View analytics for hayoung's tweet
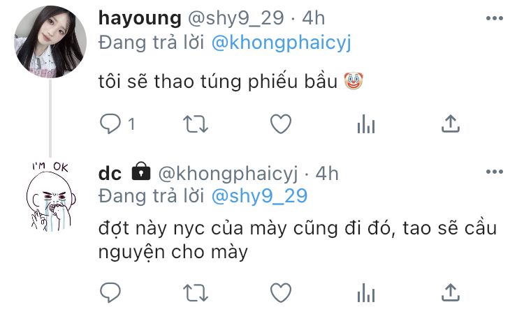Image resolution: width=524 pixels, height=314 pixels. click(x=366, y=124)
